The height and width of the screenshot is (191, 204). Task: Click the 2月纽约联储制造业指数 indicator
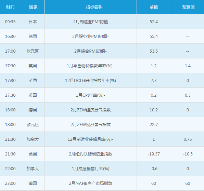pyautogui.click(x=91, y=154)
